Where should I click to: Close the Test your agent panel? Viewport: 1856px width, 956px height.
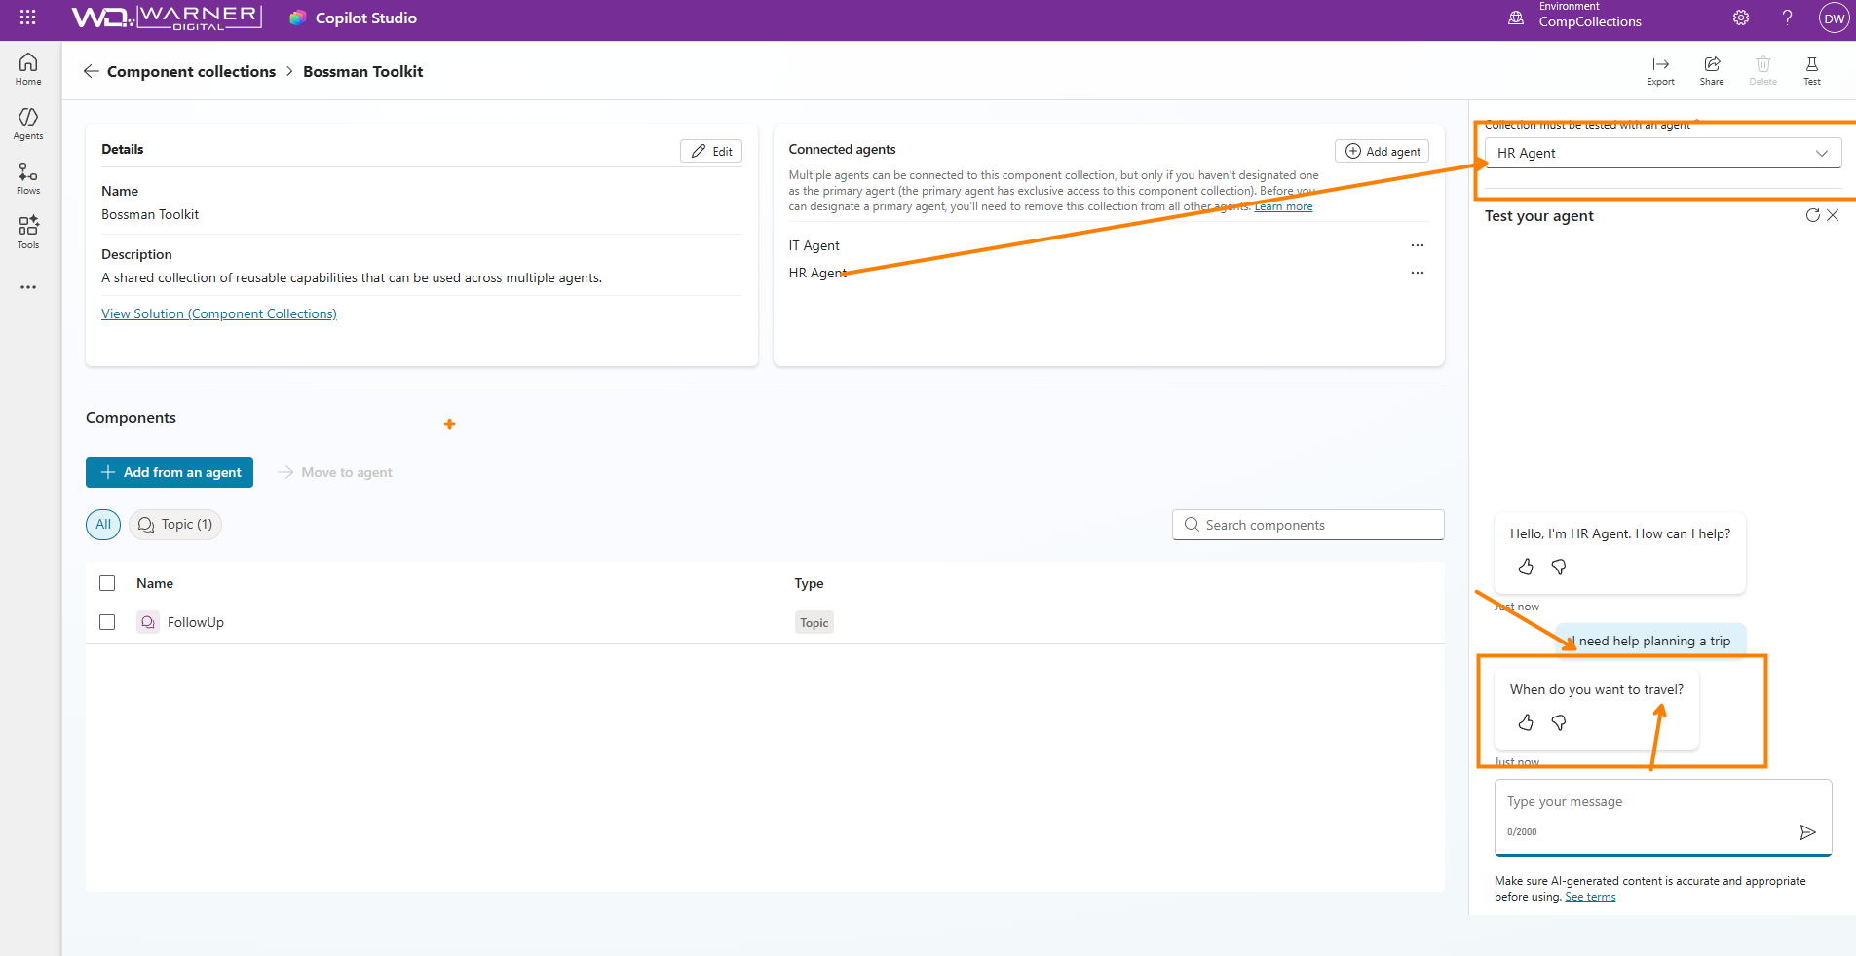point(1833,215)
